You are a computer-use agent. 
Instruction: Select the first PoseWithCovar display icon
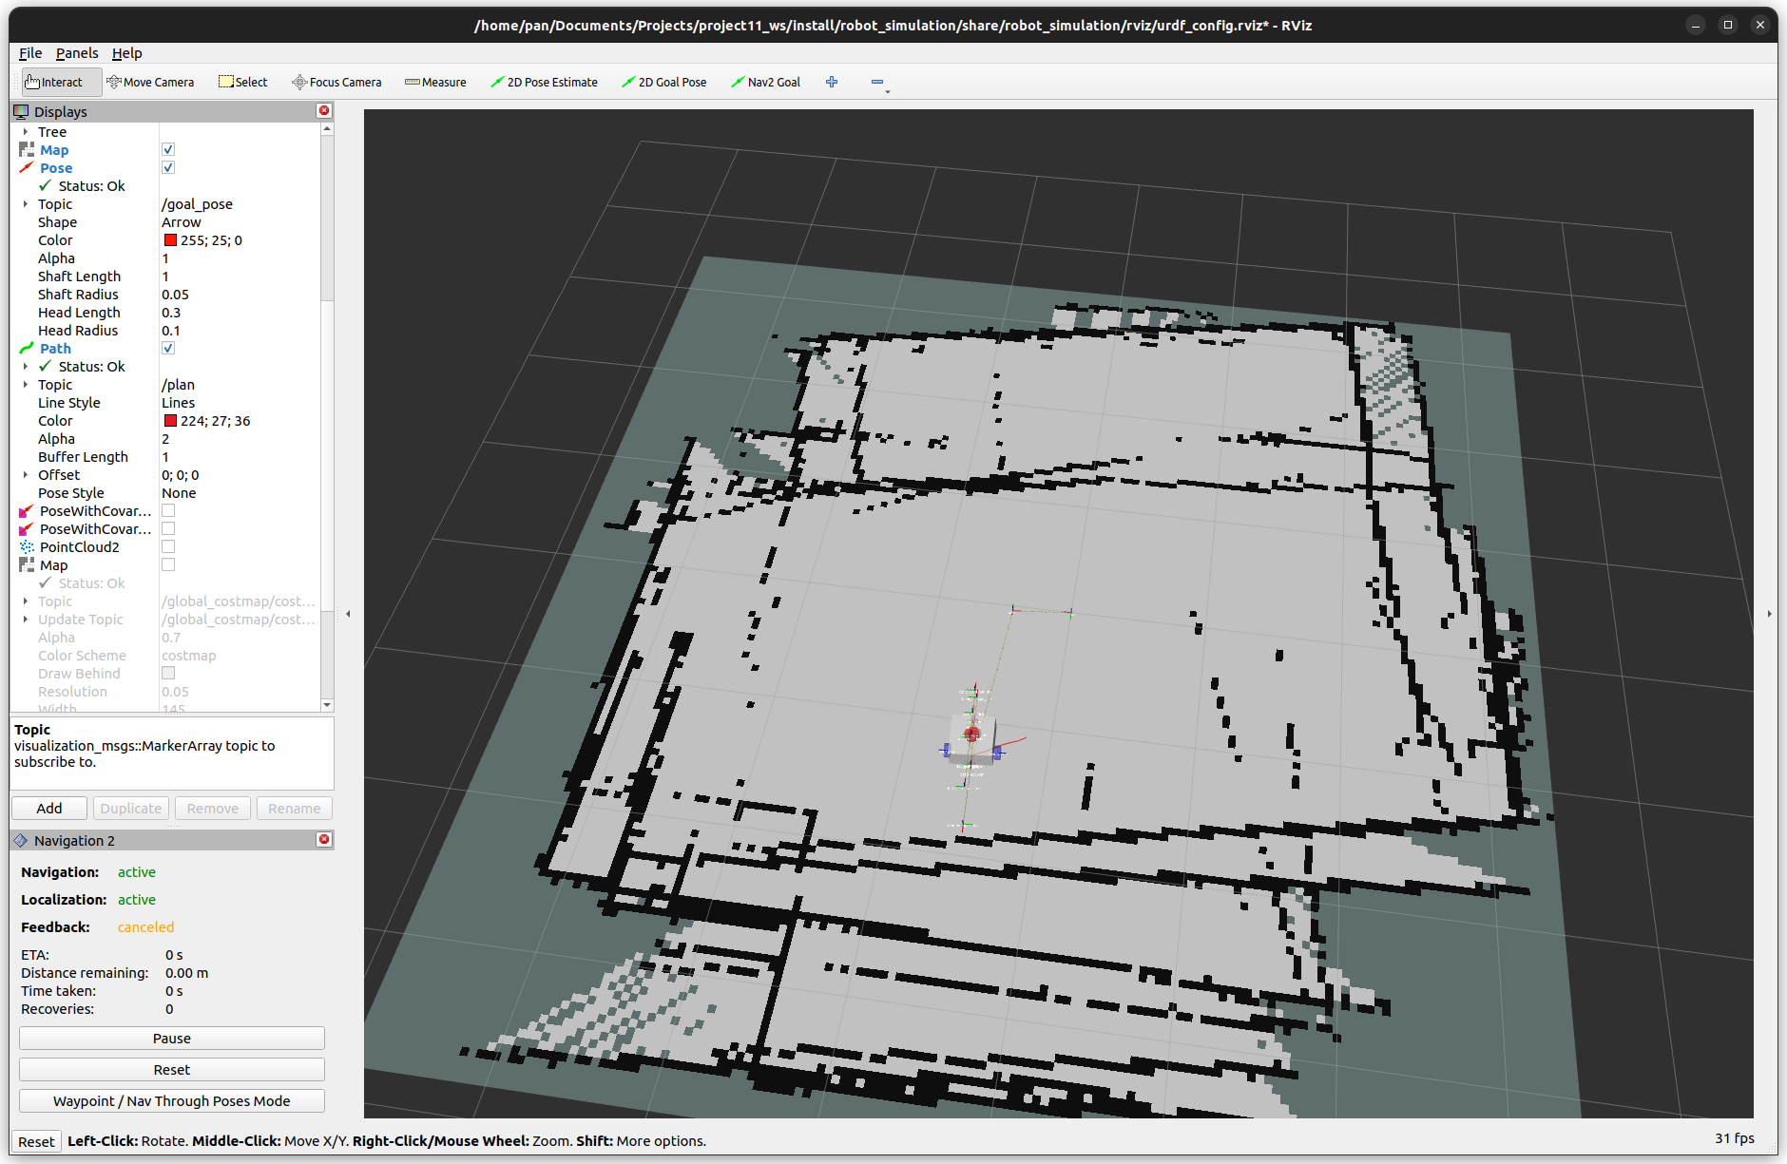(27, 511)
